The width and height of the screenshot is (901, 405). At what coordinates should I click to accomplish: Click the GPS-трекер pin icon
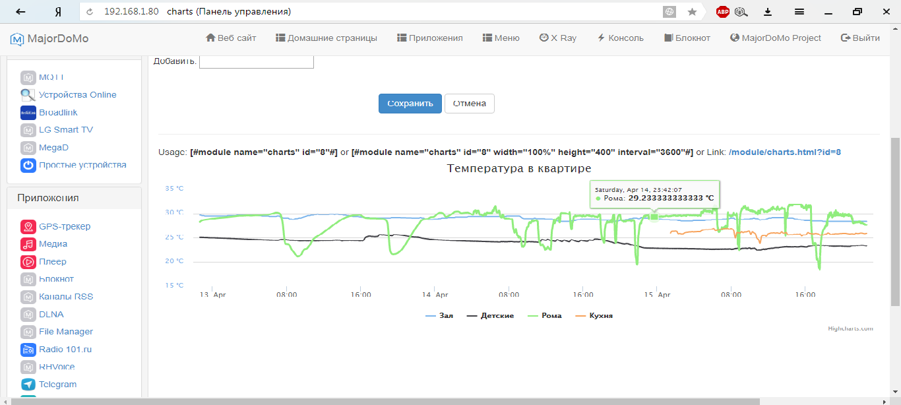tap(28, 227)
